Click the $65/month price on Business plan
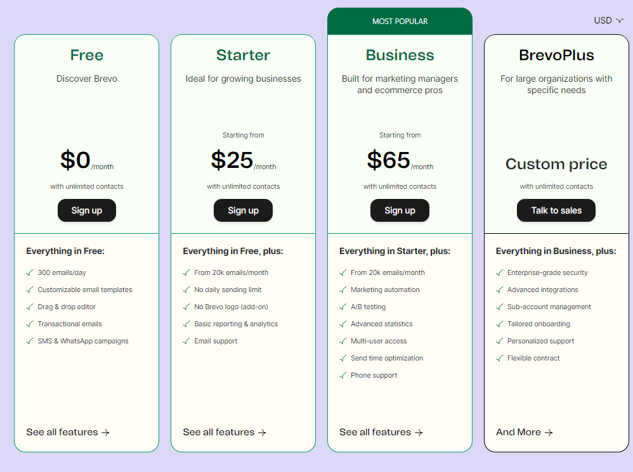The height and width of the screenshot is (472, 633). [400, 160]
